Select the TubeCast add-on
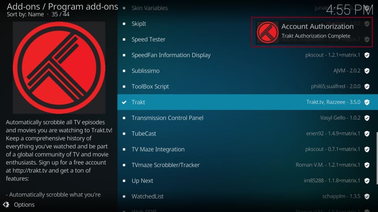Screen dimensions: 378x212 (248, 133)
